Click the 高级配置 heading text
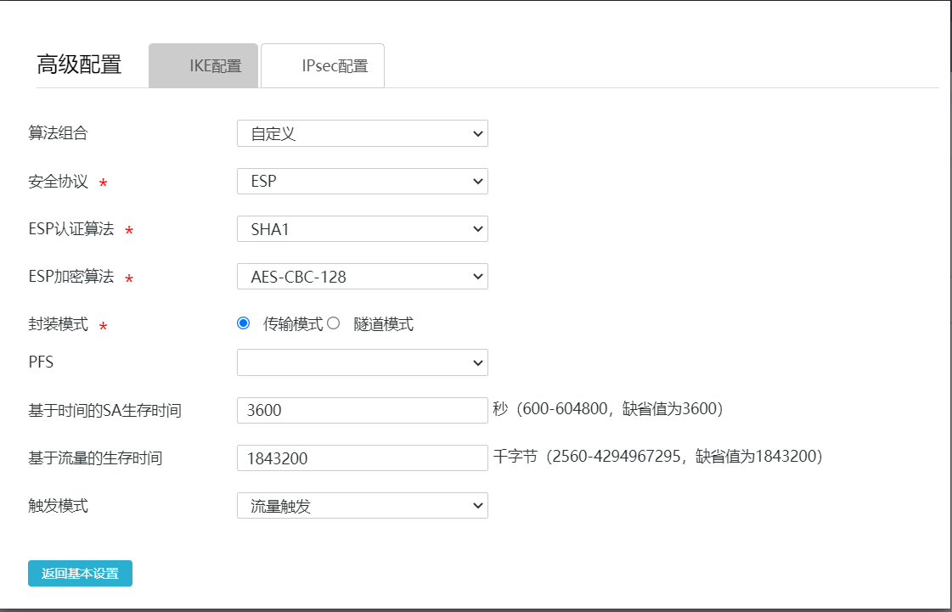 point(79,65)
